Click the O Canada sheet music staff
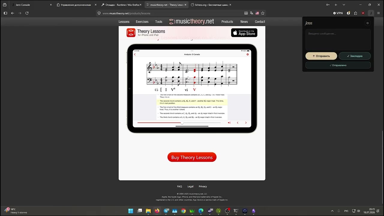The width and height of the screenshot is (384, 216). pos(192,74)
